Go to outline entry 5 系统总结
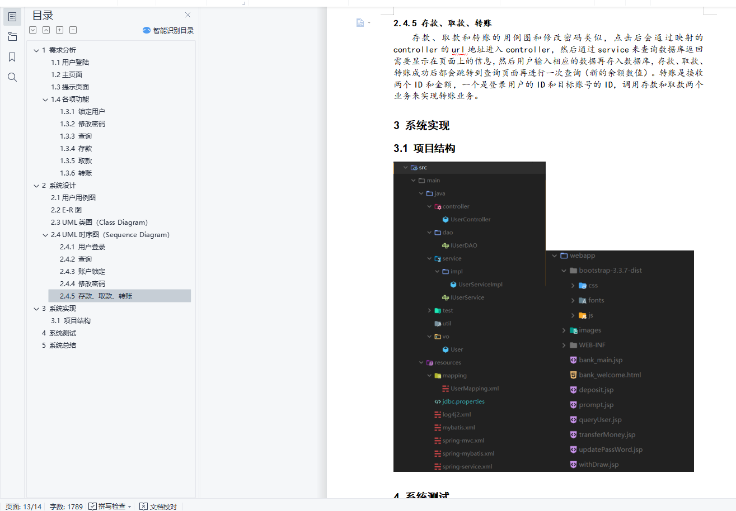The image size is (736, 511). click(x=59, y=345)
